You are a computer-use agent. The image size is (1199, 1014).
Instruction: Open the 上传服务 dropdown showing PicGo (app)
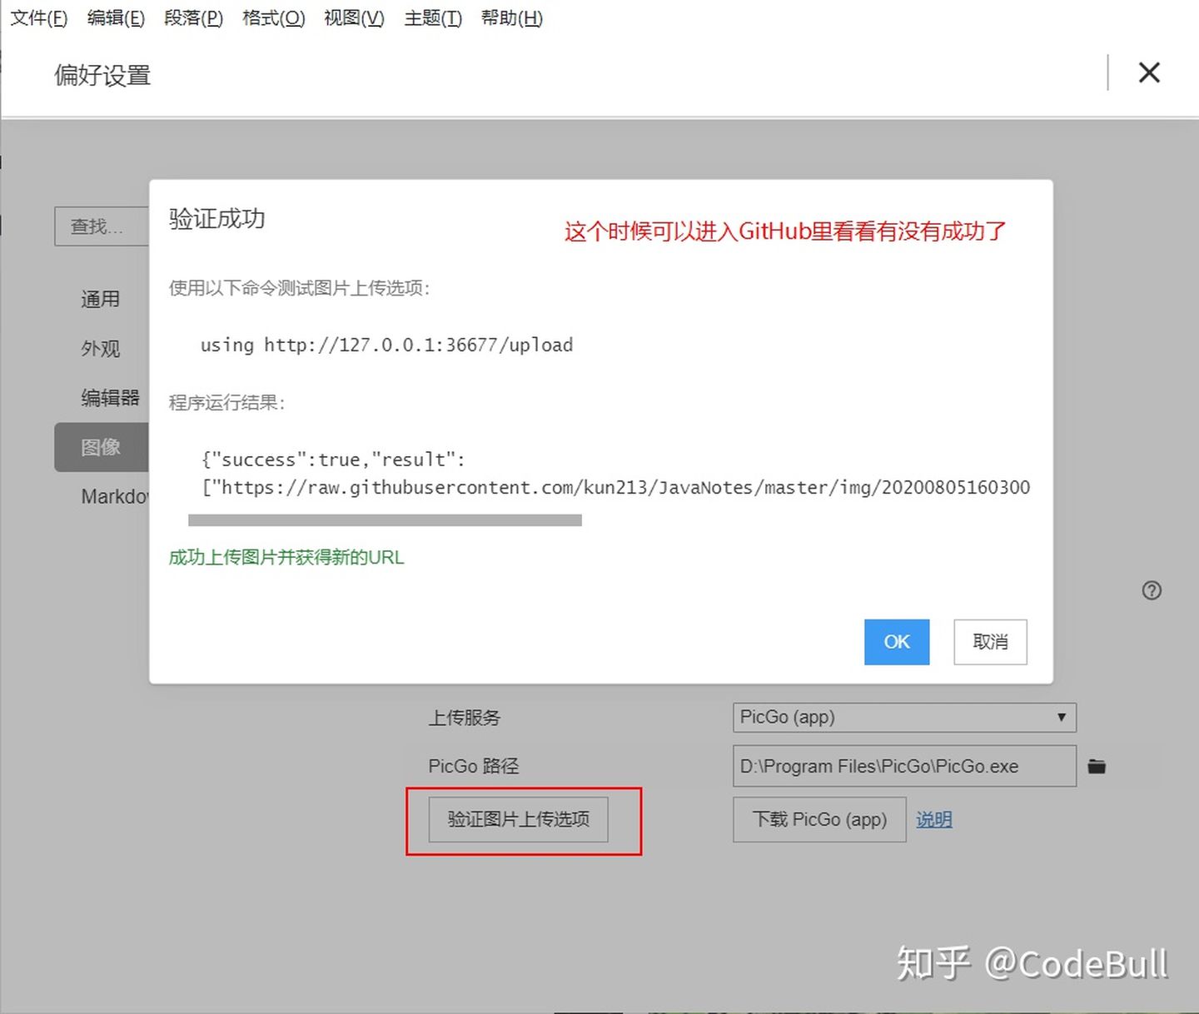pos(903,717)
